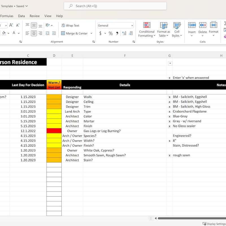Open the filter dropdown in column G header

point(170,63)
